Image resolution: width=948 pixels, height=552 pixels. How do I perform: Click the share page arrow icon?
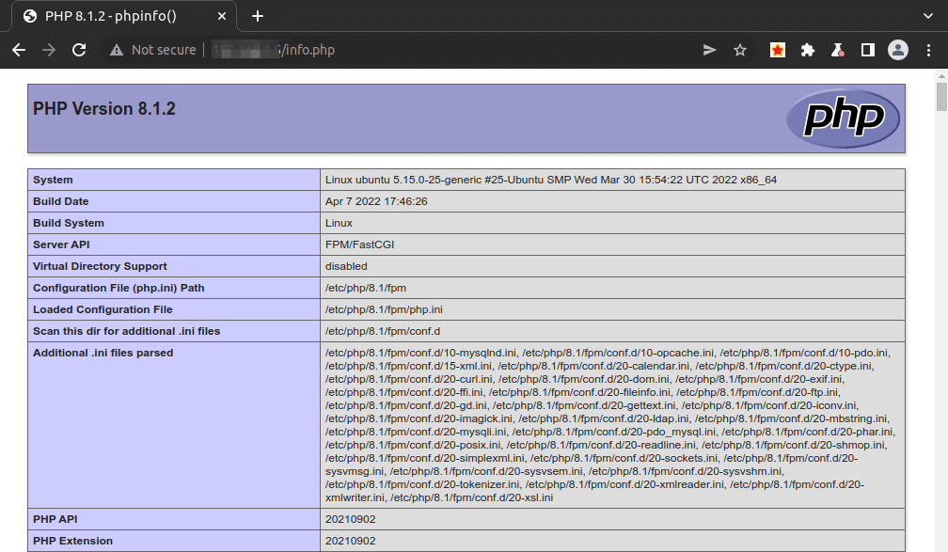tap(710, 50)
